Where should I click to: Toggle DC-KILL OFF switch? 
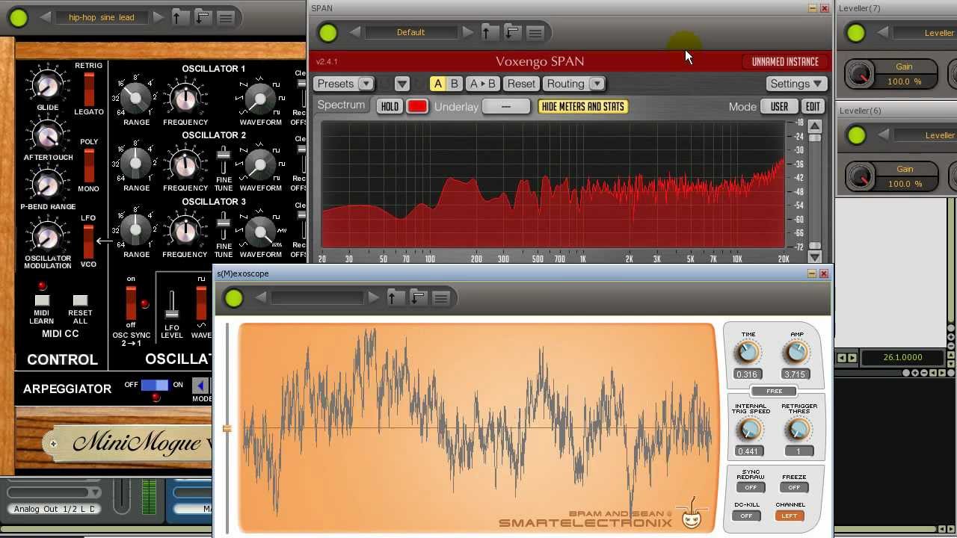click(x=746, y=516)
